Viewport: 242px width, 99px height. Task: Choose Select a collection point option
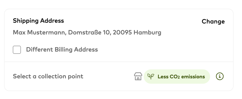pyautogui.click(x=48, y=76)
